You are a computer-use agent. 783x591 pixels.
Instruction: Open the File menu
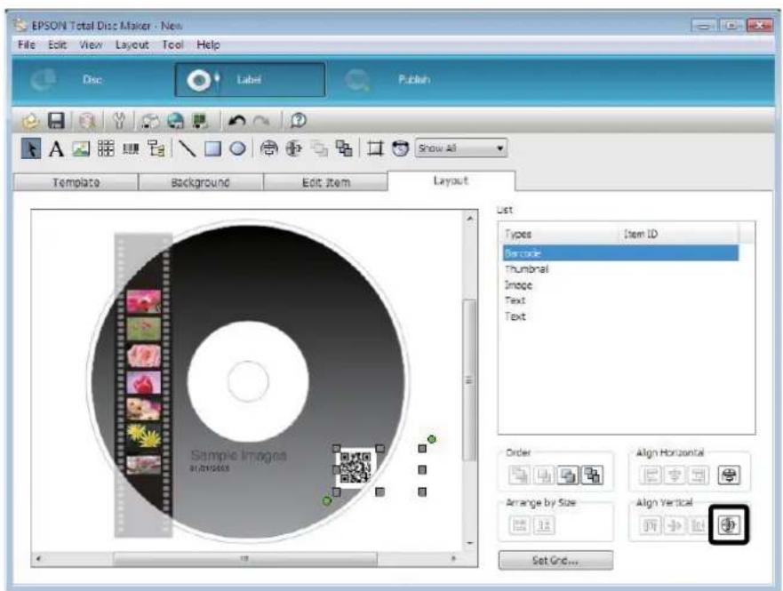(x=27, y=45)
